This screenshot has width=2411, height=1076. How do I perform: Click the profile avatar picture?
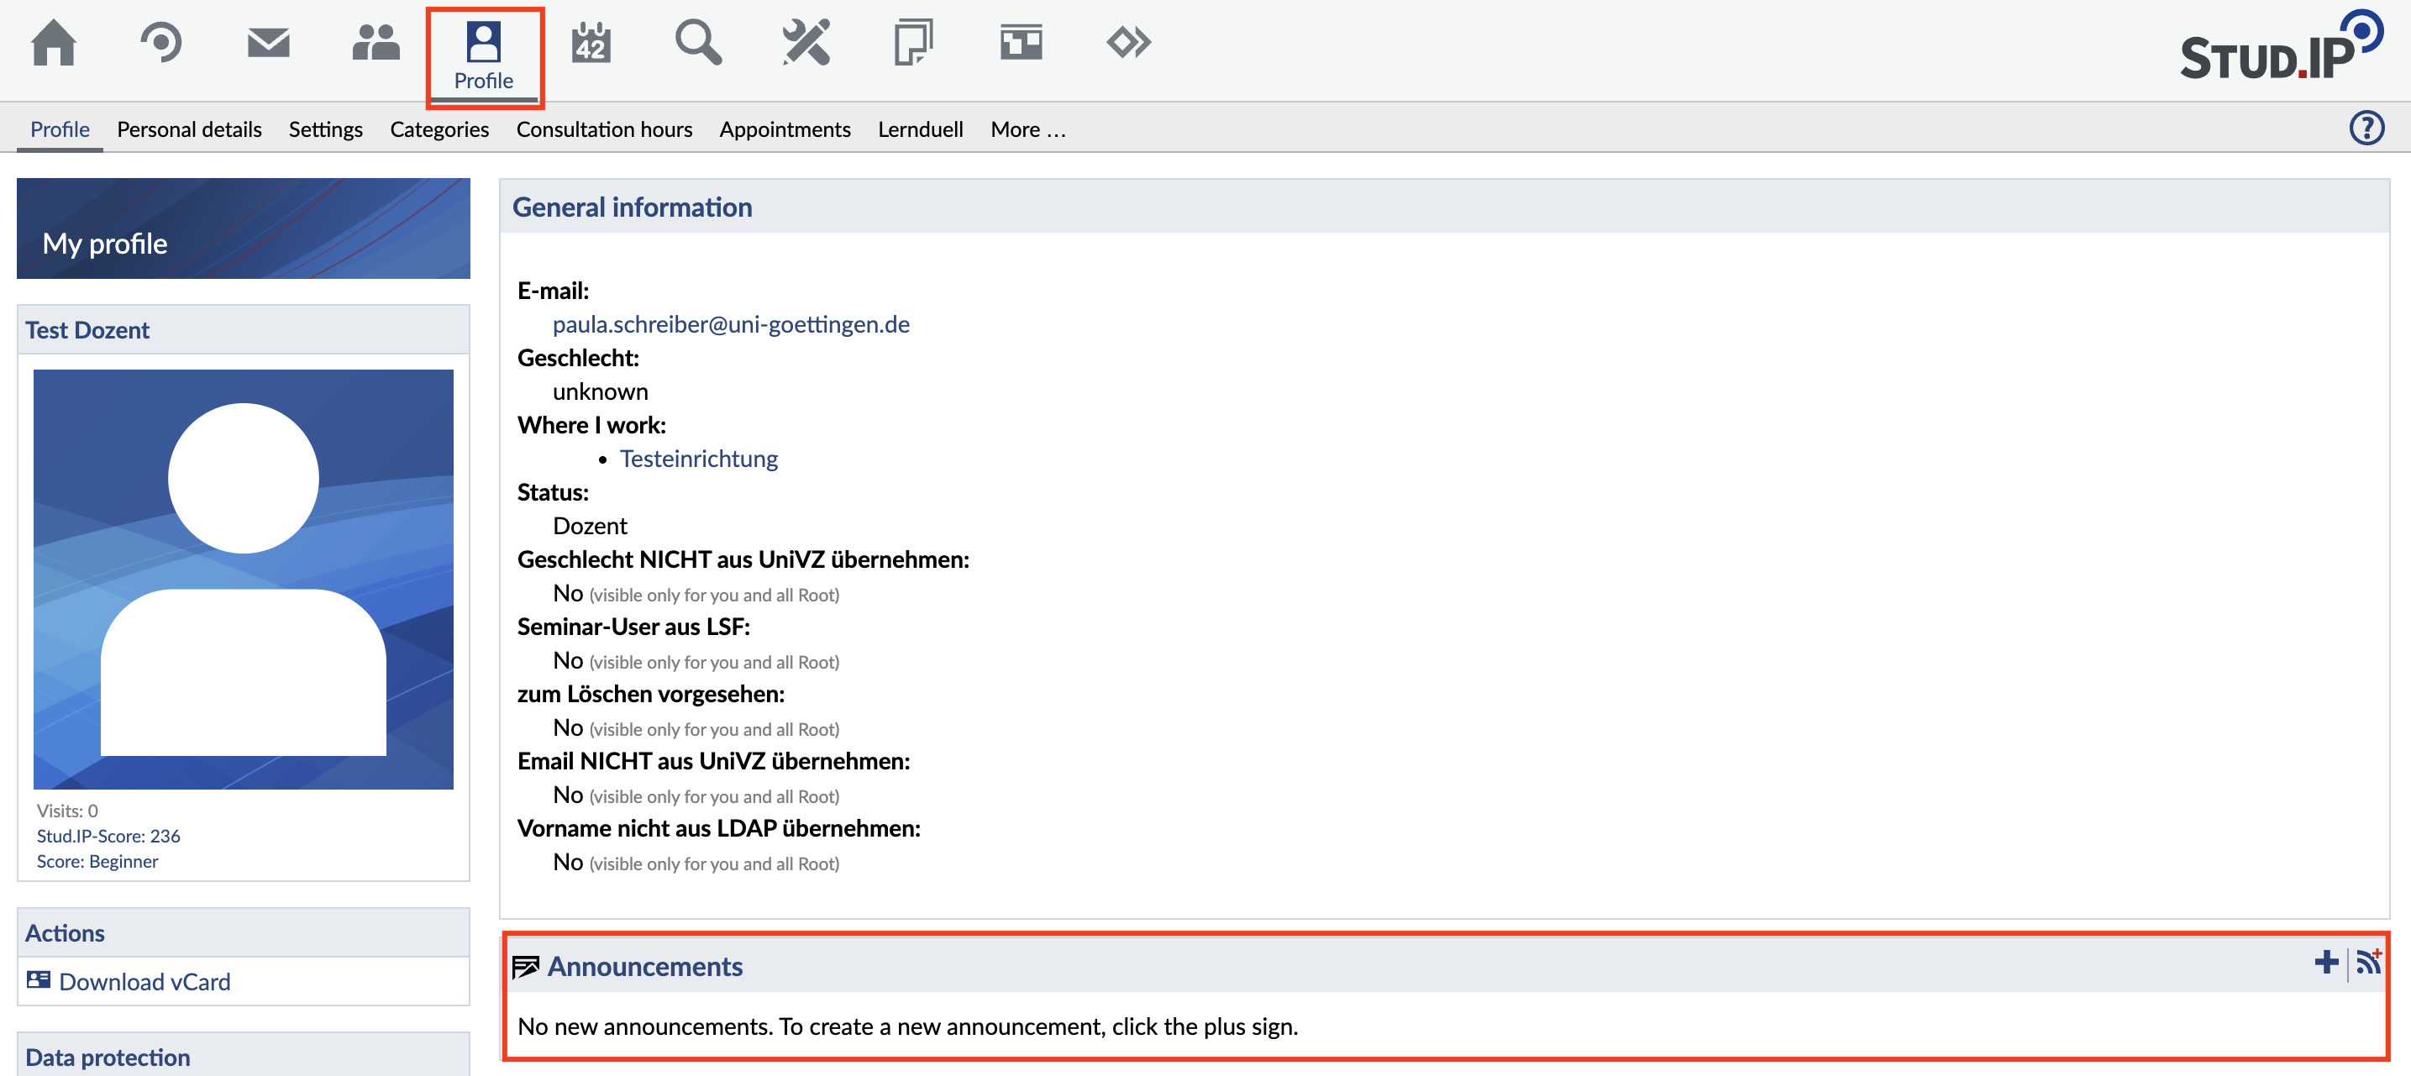[244, 580]
